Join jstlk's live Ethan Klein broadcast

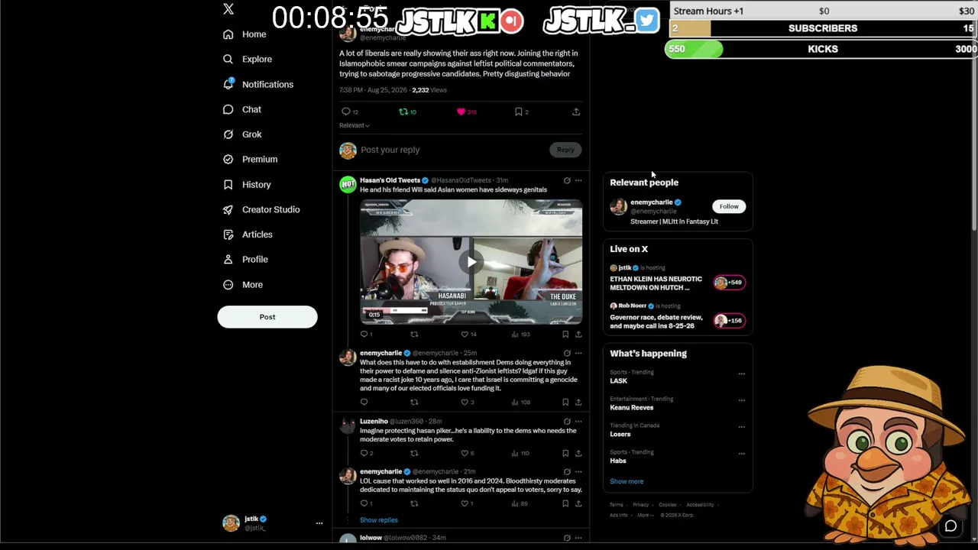pos(677,279)
